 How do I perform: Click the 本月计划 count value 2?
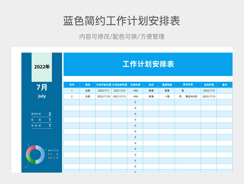click(x=50, y=114)
